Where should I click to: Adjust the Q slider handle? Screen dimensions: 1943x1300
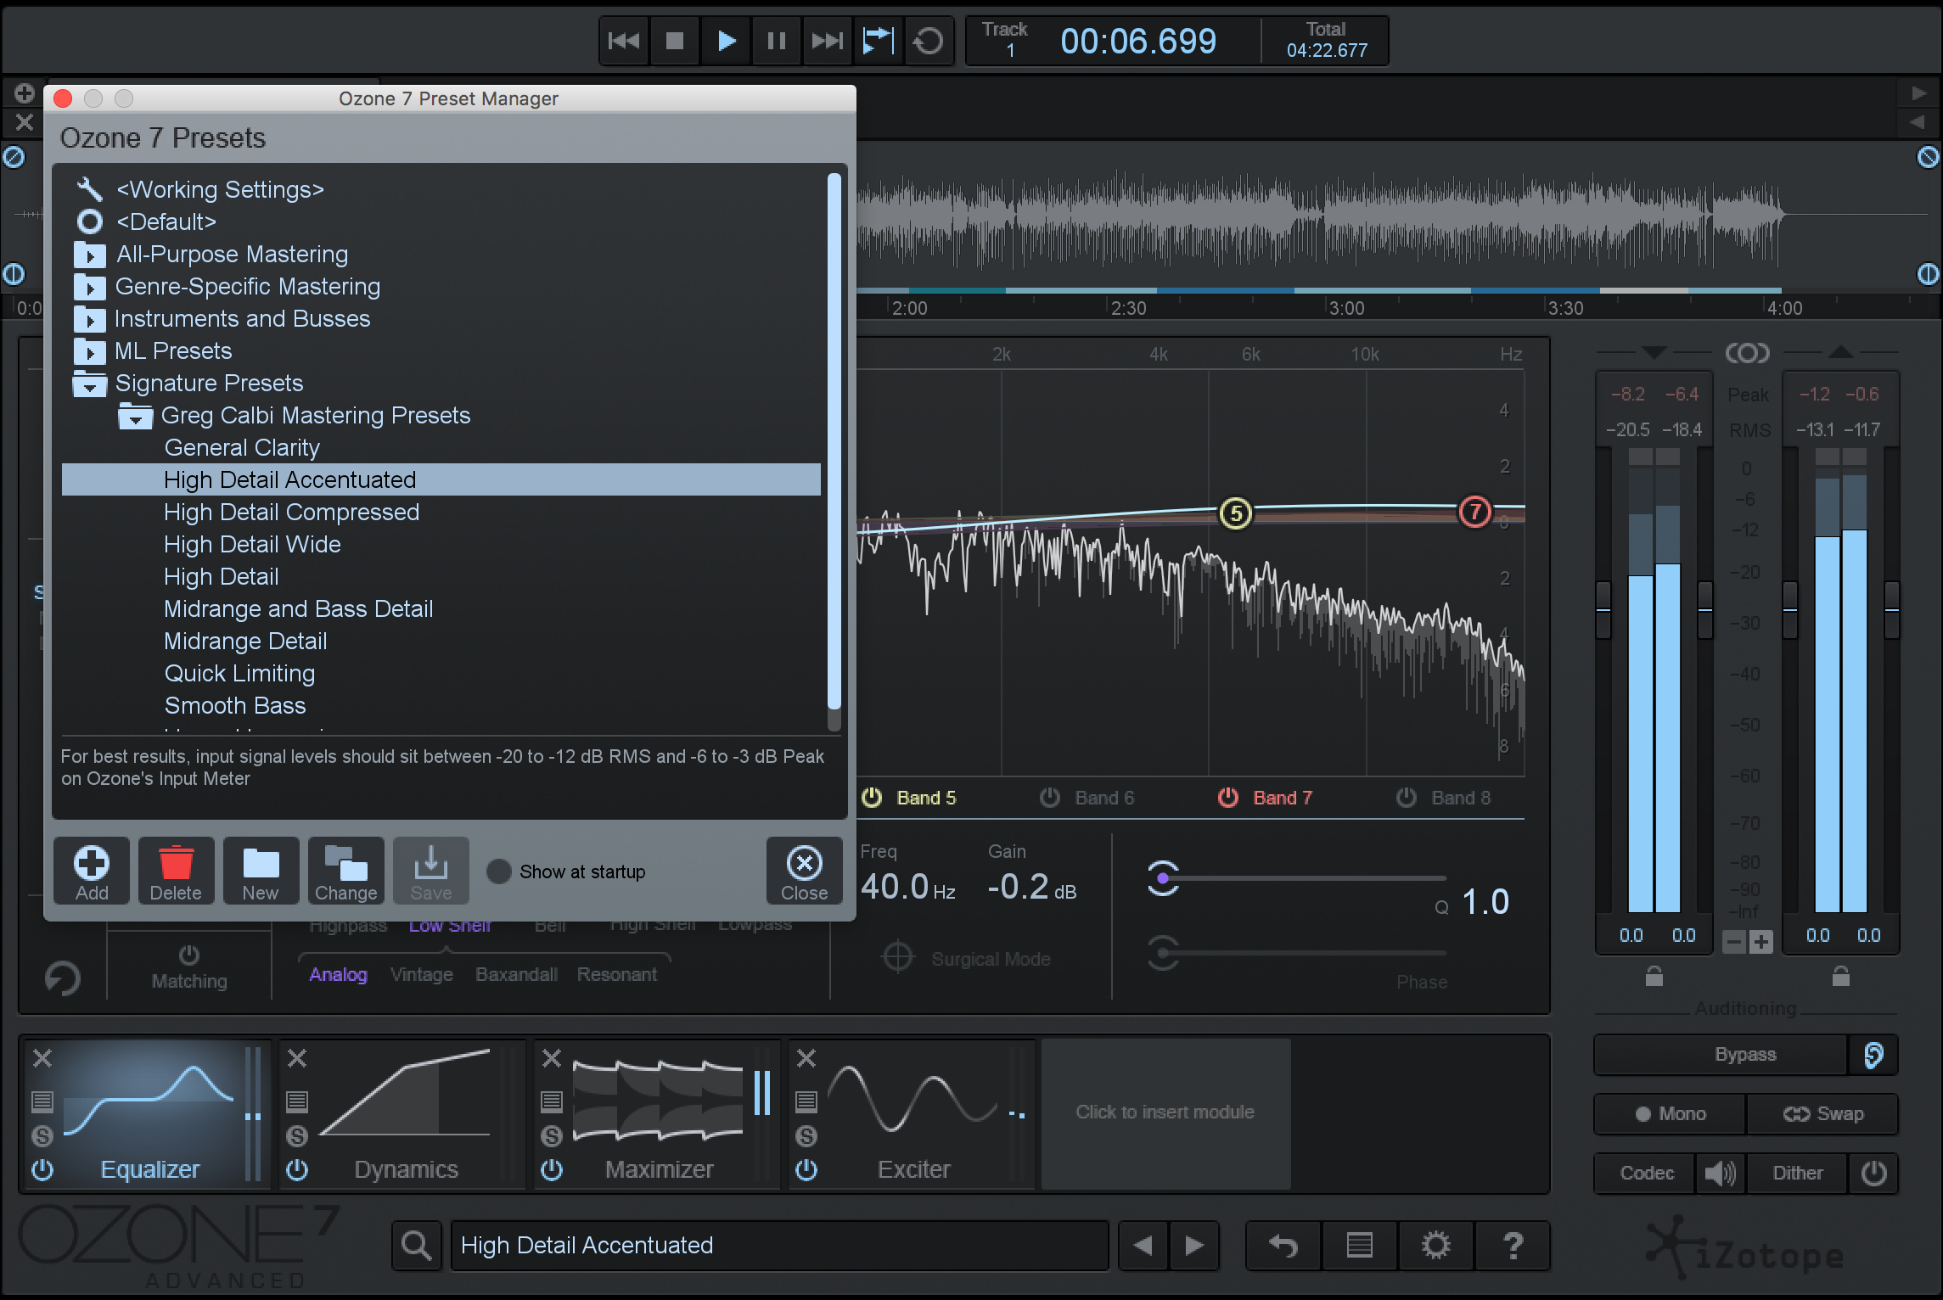(1163, 878)
